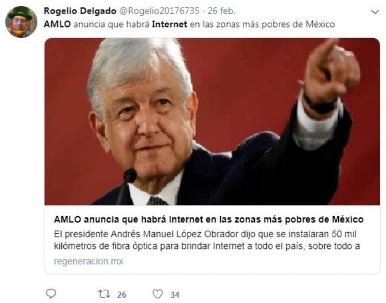
Task: Click the like count 34
Action: point(175,294)
